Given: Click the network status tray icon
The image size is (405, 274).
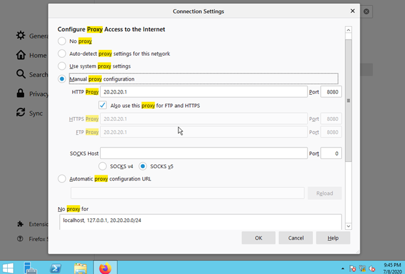Looking at the screenshot, I should coord(362,269).
